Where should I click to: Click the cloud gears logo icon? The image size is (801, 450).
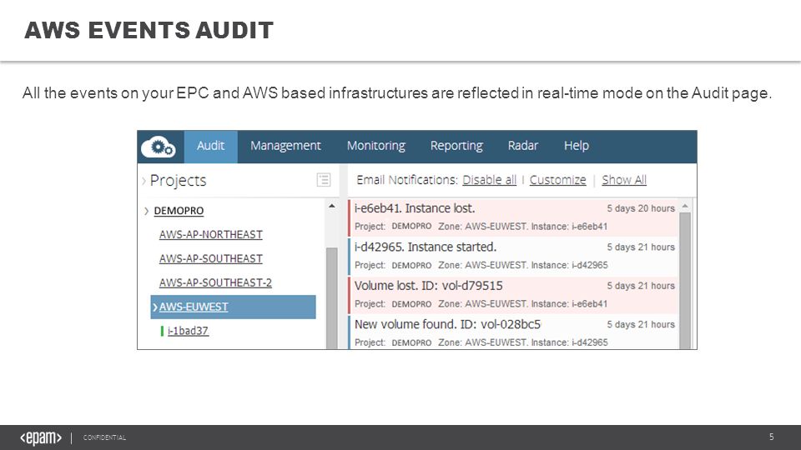point(159,147)
